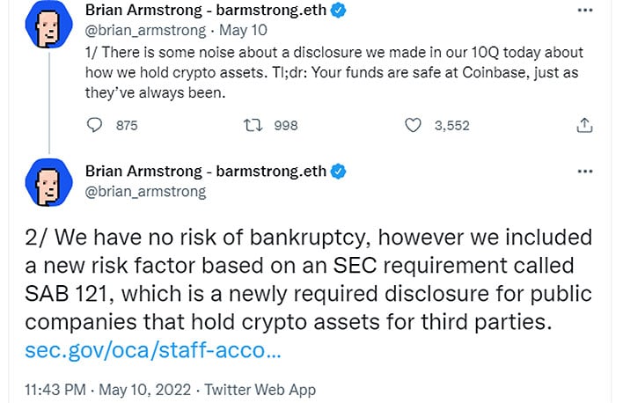
Task: Click the May 10 date link
Action: (x=243, y=30)
